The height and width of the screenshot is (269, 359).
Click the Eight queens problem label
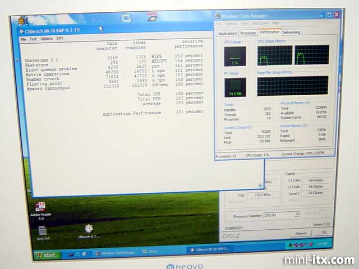click(51, 69)
